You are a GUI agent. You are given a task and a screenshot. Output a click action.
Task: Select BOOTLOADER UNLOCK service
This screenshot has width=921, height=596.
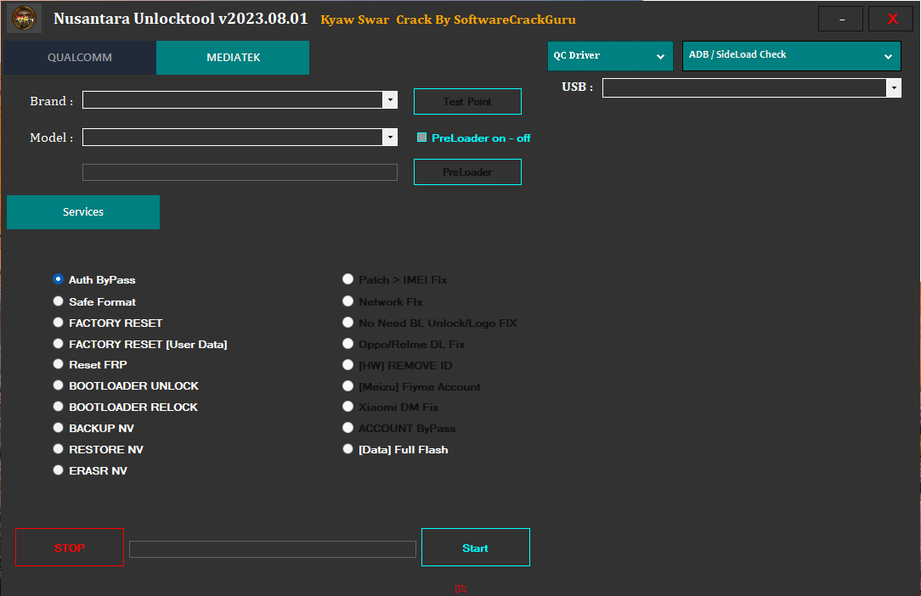click(x=58, y=385)
